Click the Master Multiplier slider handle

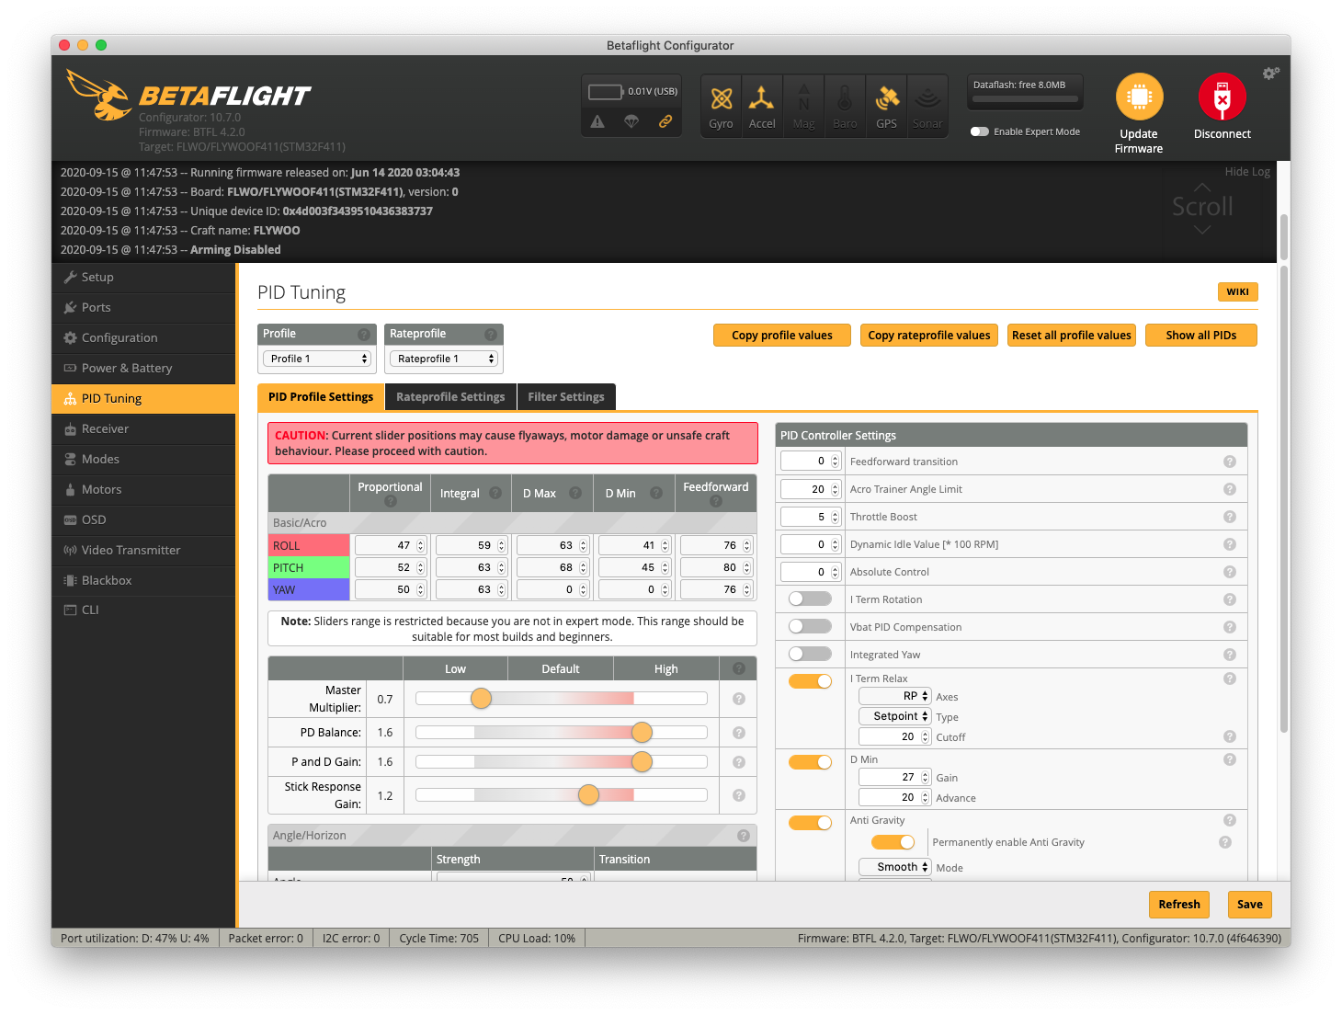[481, 699]
